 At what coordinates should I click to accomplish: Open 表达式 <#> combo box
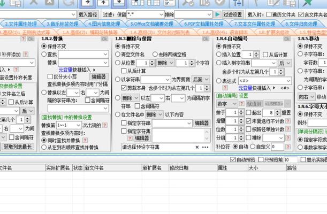(x=265, y=81)
